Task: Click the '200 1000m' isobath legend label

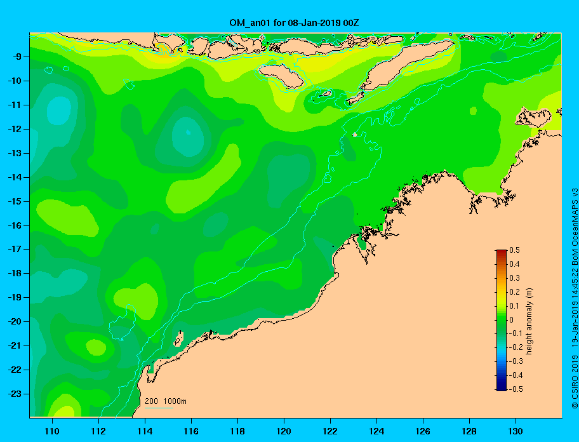Action: [166, 401]
